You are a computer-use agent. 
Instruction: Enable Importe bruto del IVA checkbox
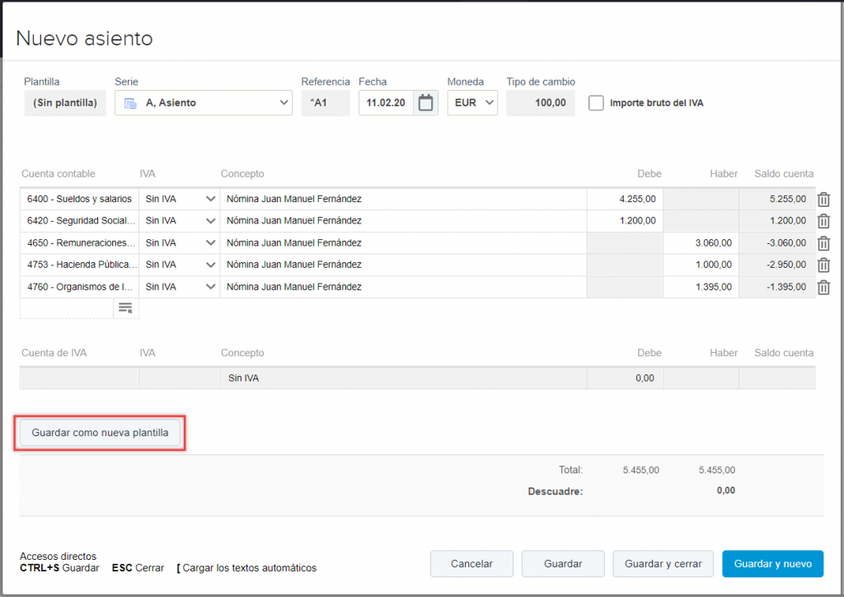pos(596,103)
